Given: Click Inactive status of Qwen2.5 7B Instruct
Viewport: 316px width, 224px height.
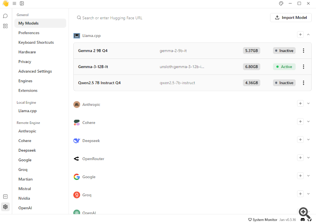Looking at the screenshot, I should (284, 83).
